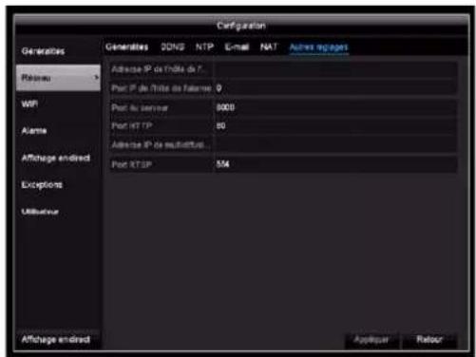
Task: Switch to the NAT tab
Action: (x=269, y=47)
